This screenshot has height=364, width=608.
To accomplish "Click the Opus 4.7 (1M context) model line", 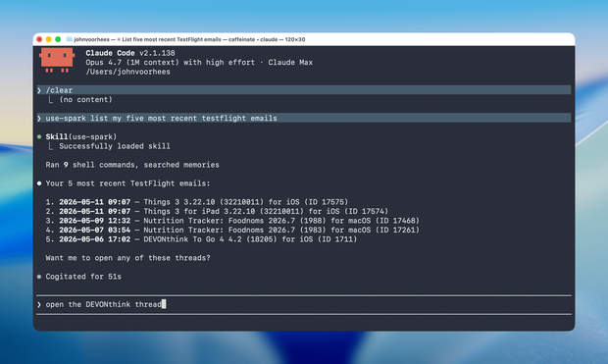I will click(199, 63).
